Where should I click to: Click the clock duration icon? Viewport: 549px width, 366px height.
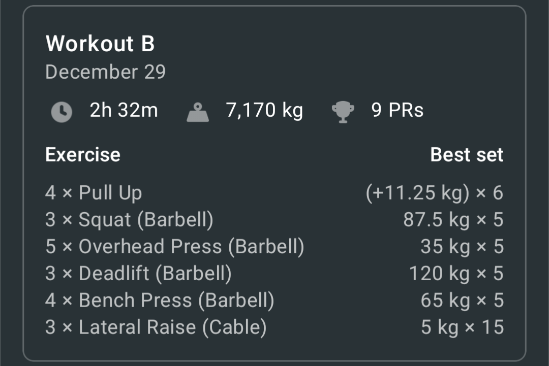coord(62,112)
